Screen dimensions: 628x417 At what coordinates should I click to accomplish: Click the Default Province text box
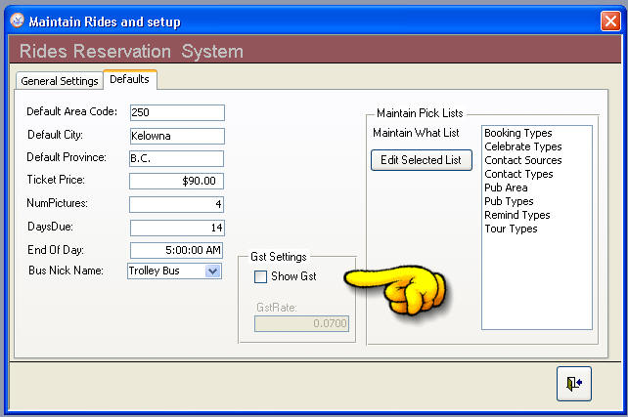coord(176,158)
